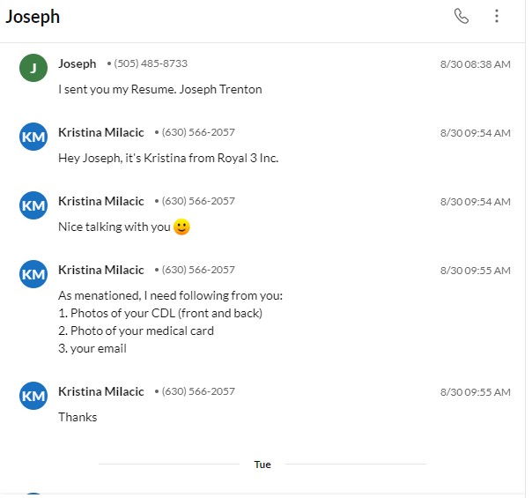
Task: Click KM avatar beside 'Nice talking with you'
Action: point(33,204)
